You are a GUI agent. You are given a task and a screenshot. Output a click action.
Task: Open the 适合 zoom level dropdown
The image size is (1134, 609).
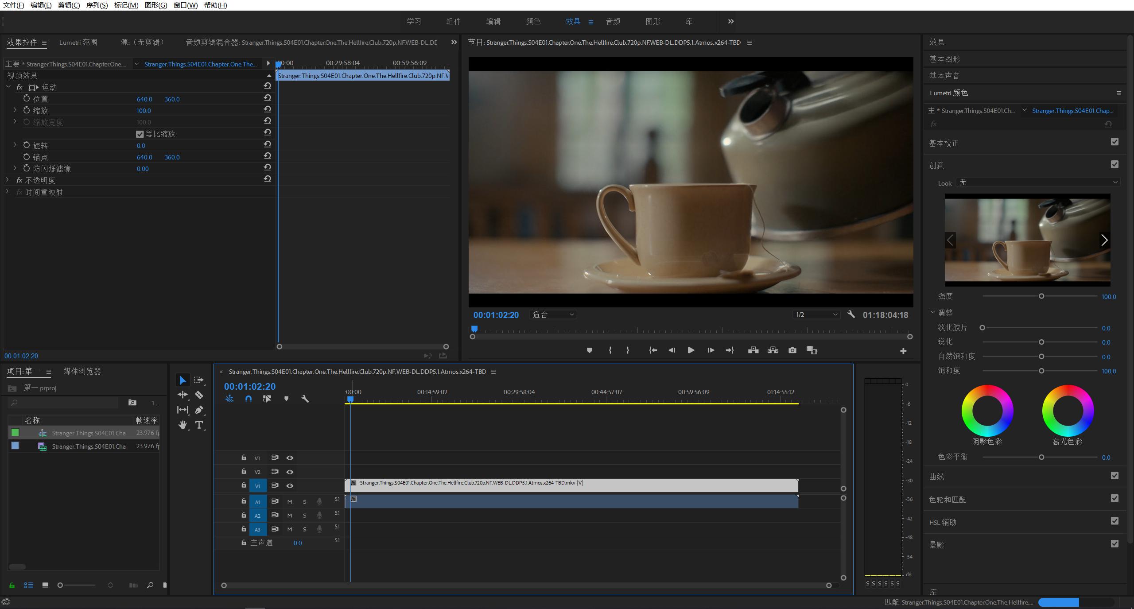[553, 314]
